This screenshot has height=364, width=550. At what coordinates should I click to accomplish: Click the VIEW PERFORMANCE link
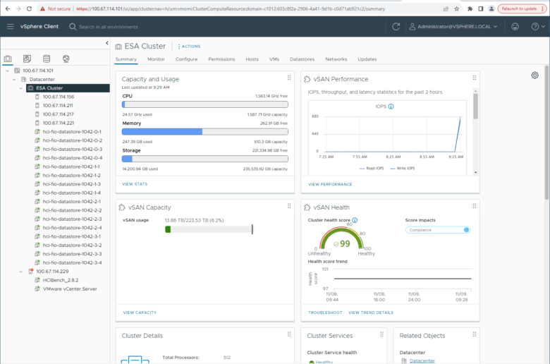click(330, 184)
